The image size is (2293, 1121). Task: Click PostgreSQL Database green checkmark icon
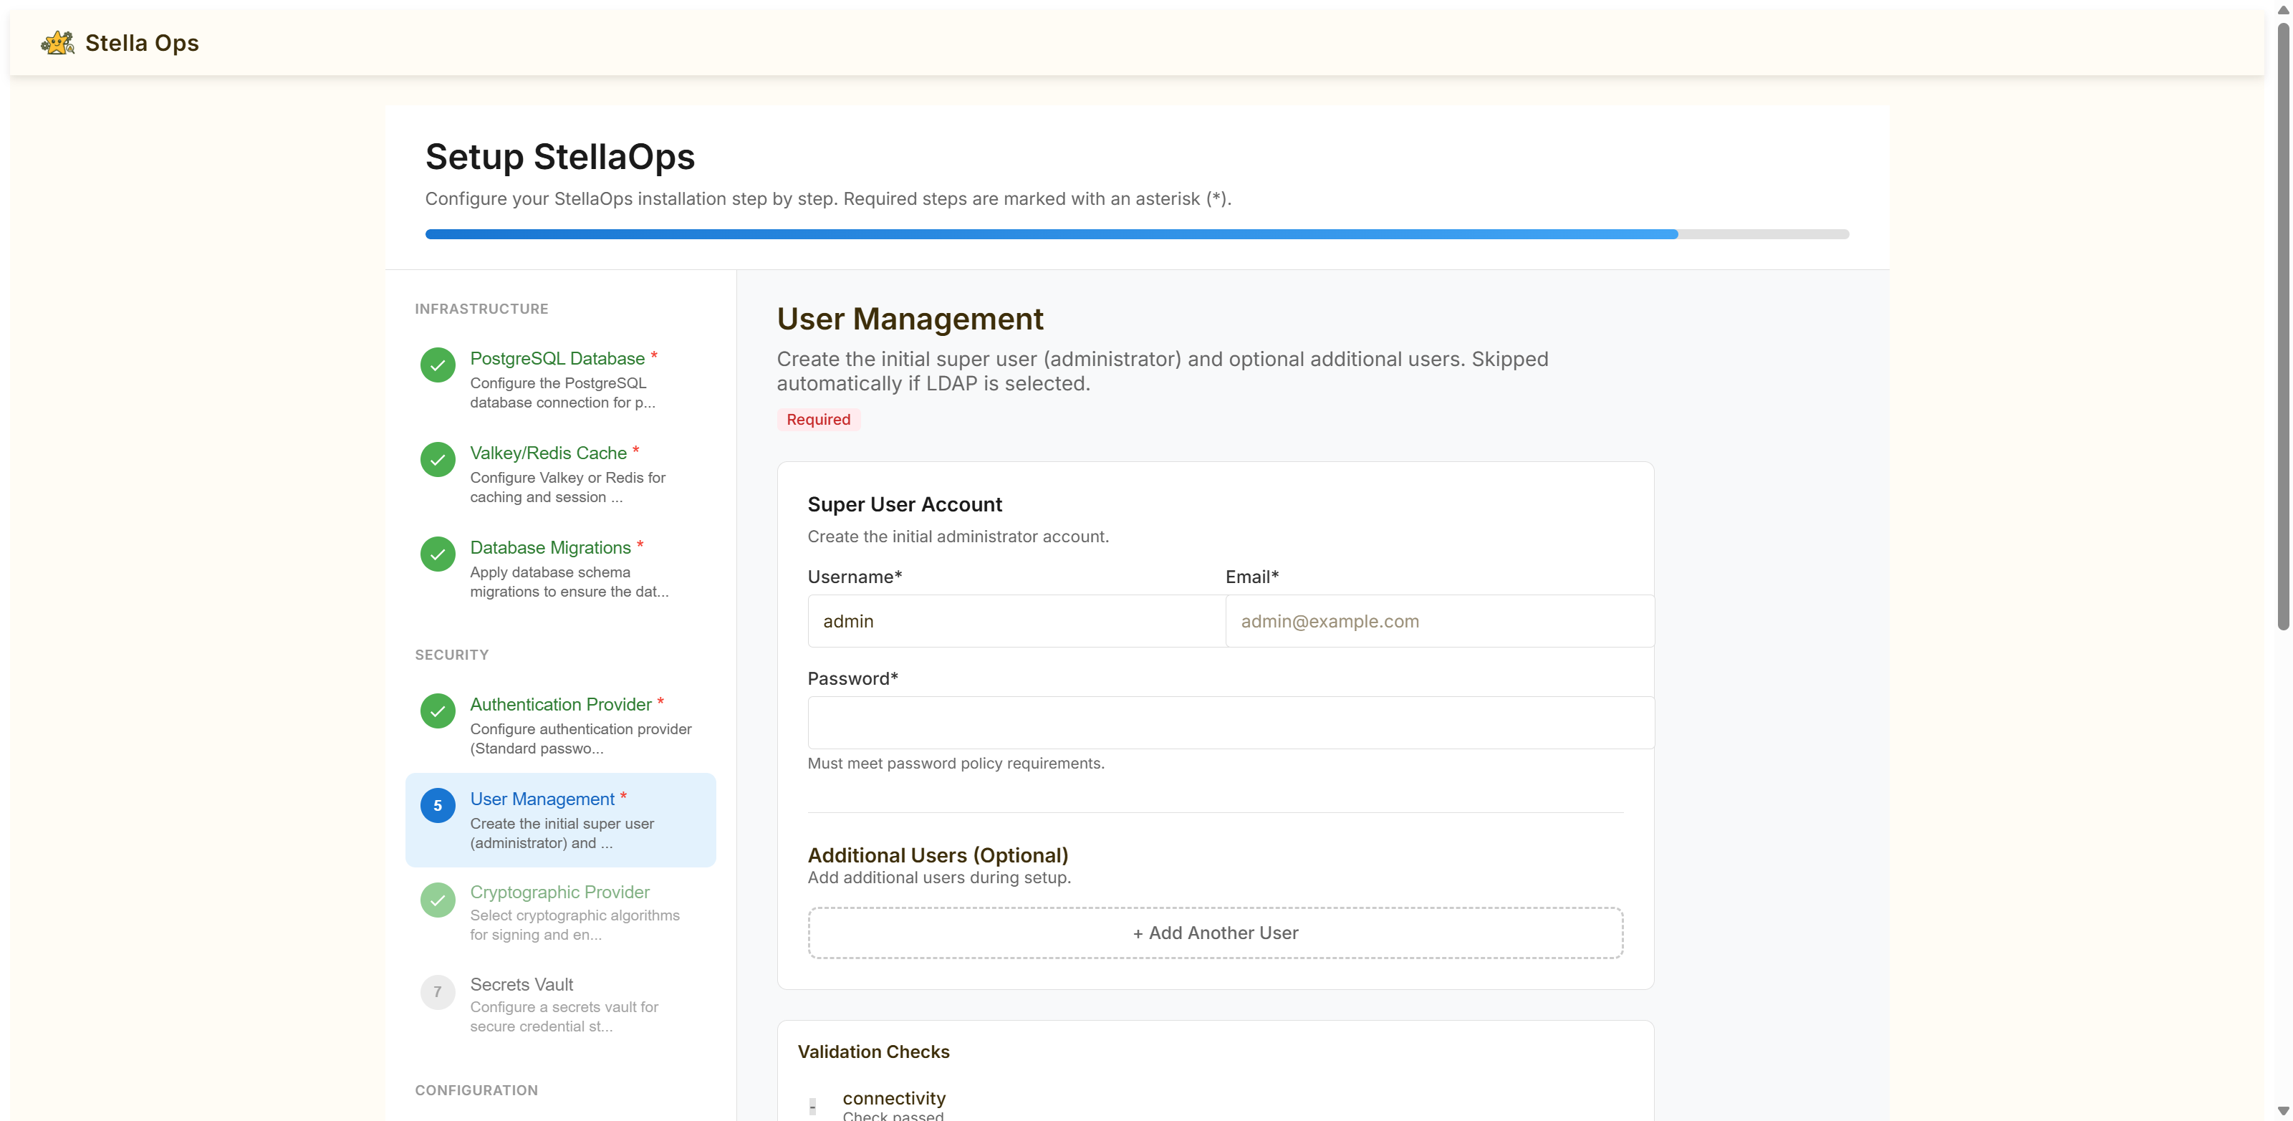pos(437,365)
